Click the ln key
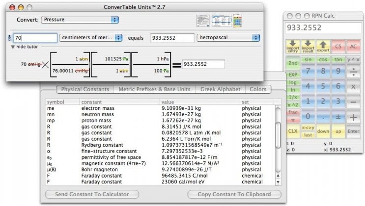Screen dimensions: 365x206 pyautogui.click(x=293, y=90)
